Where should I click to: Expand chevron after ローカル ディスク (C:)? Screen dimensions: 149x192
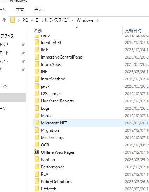click(72, 20)
